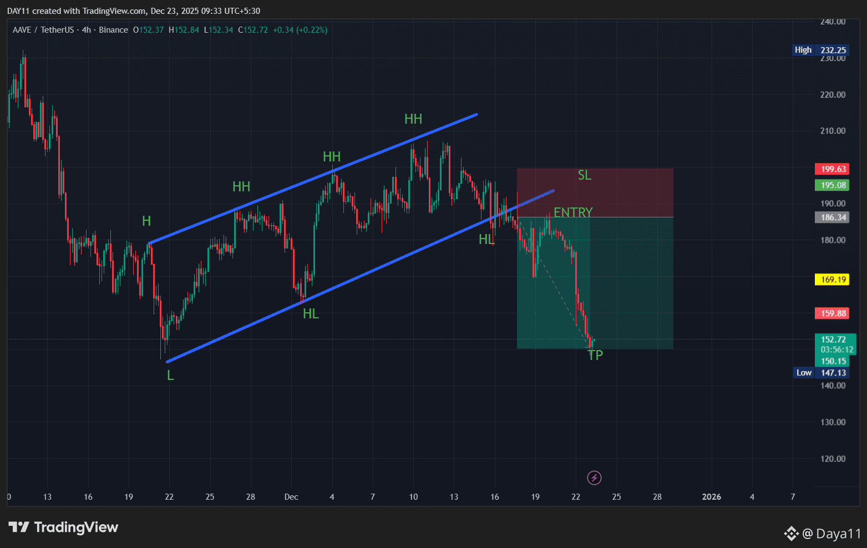Click the 210.00 price axis label
The height and width of the screenshot is (548, 867).
click(x=833, y=131)
